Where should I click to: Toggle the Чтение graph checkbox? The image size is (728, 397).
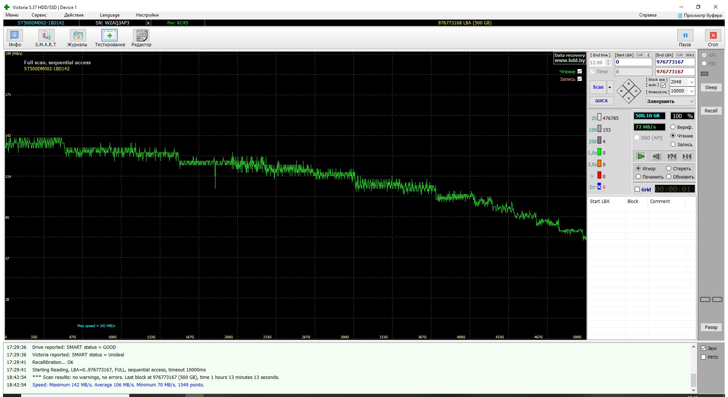coord(579,71)
